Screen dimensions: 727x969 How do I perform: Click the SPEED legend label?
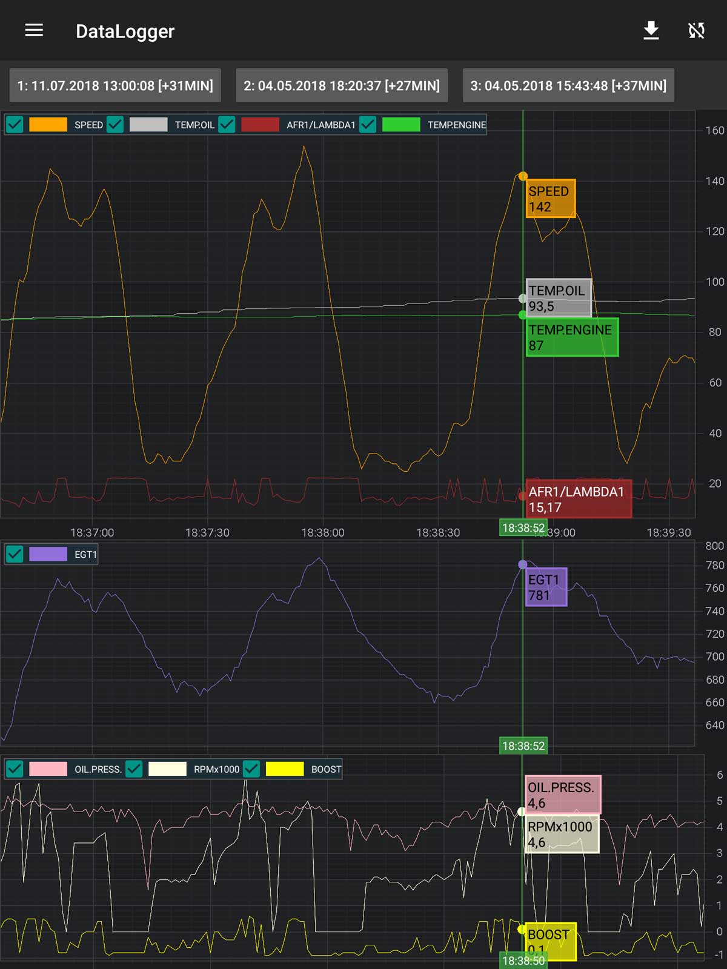coord(88,125)
